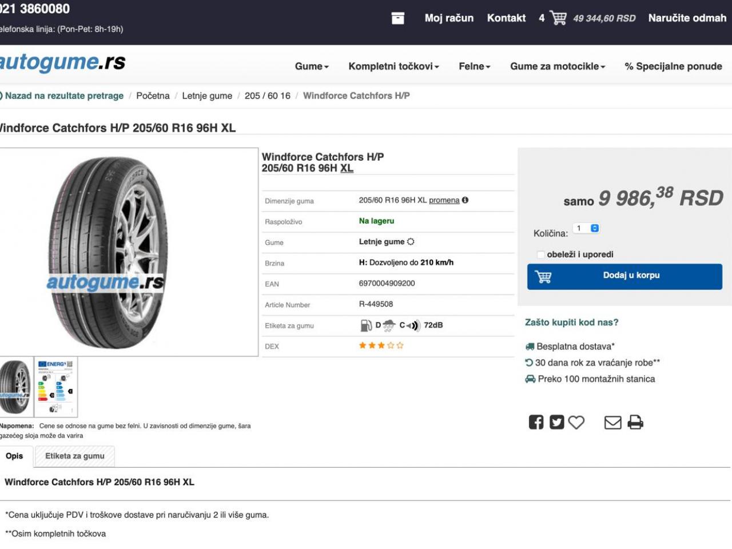Click the XL link in product title
732x549 pixels.
[347, 168]
